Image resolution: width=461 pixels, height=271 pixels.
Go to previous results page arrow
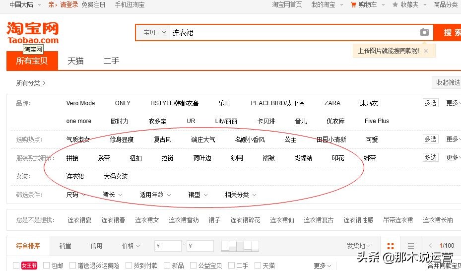tap(430, 246)
